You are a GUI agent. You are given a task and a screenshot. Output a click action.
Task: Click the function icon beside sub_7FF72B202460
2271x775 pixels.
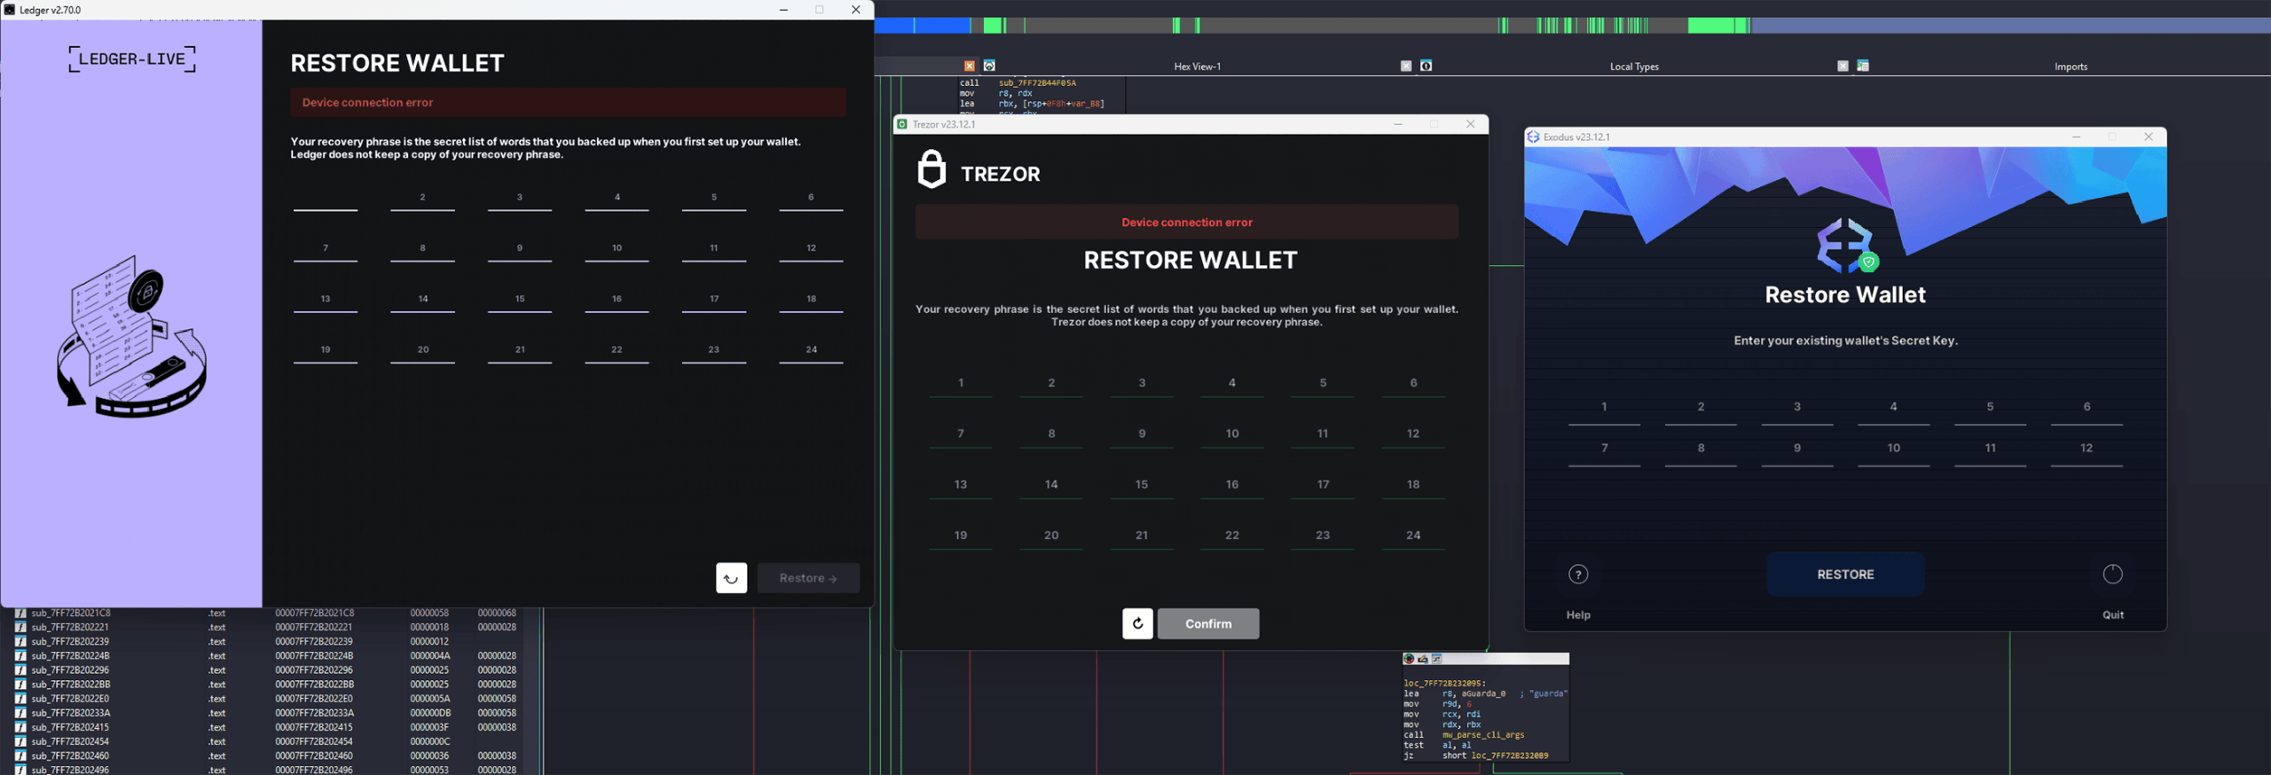click(x=20, y=755)
